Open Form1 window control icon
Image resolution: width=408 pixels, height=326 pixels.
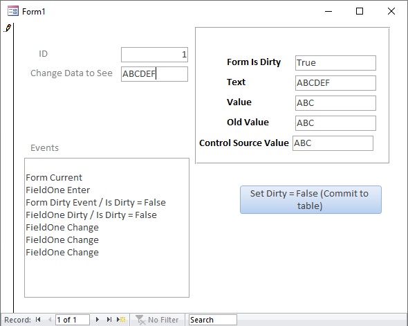(13, 11)
